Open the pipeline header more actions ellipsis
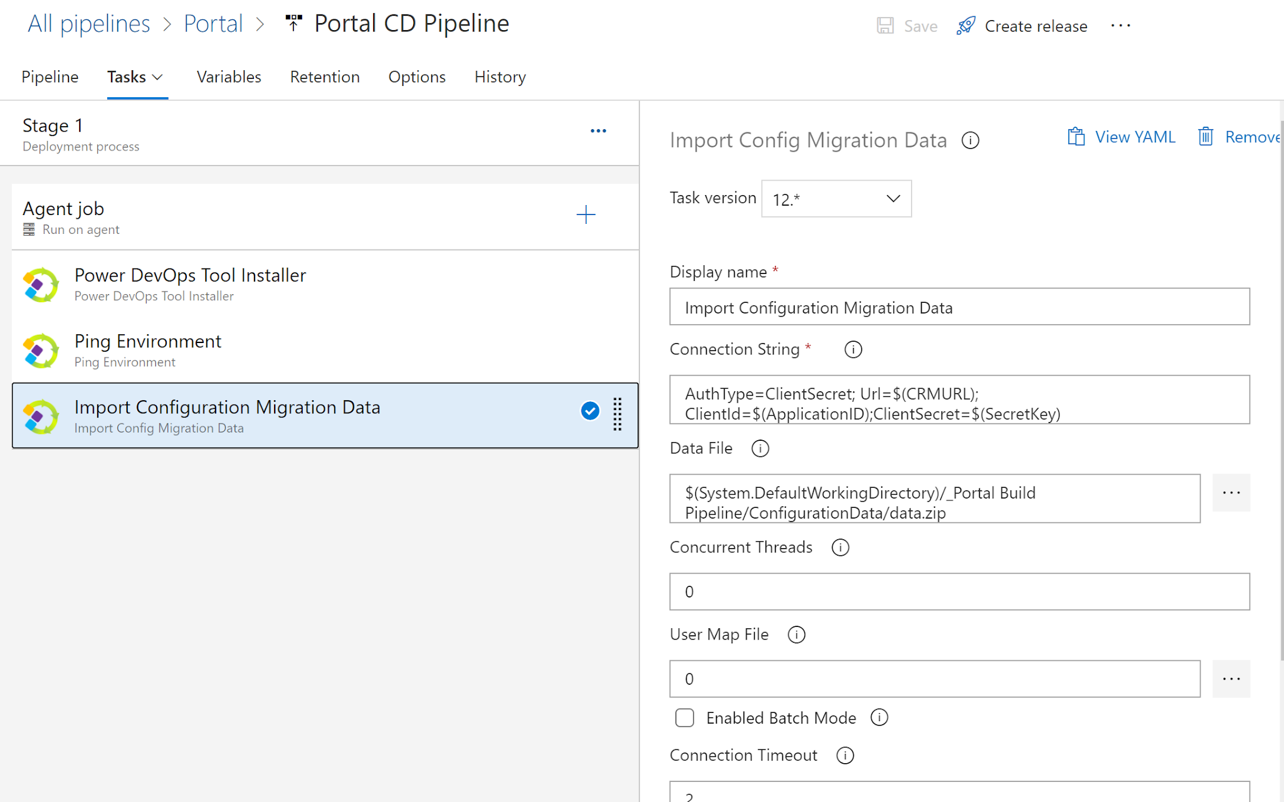1284x802 pixels. coord(1120,26)
